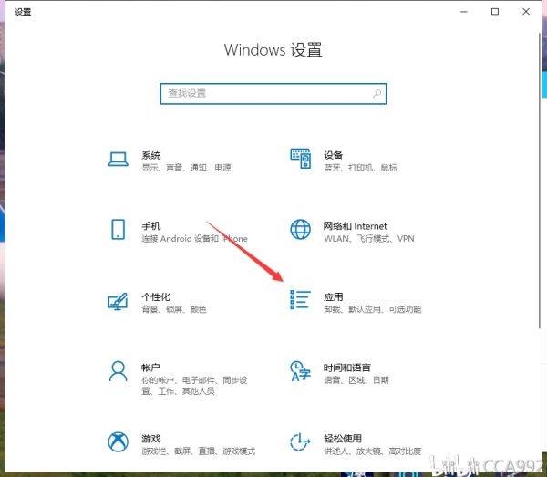Click the magnifier search icon

pos(377,93)
